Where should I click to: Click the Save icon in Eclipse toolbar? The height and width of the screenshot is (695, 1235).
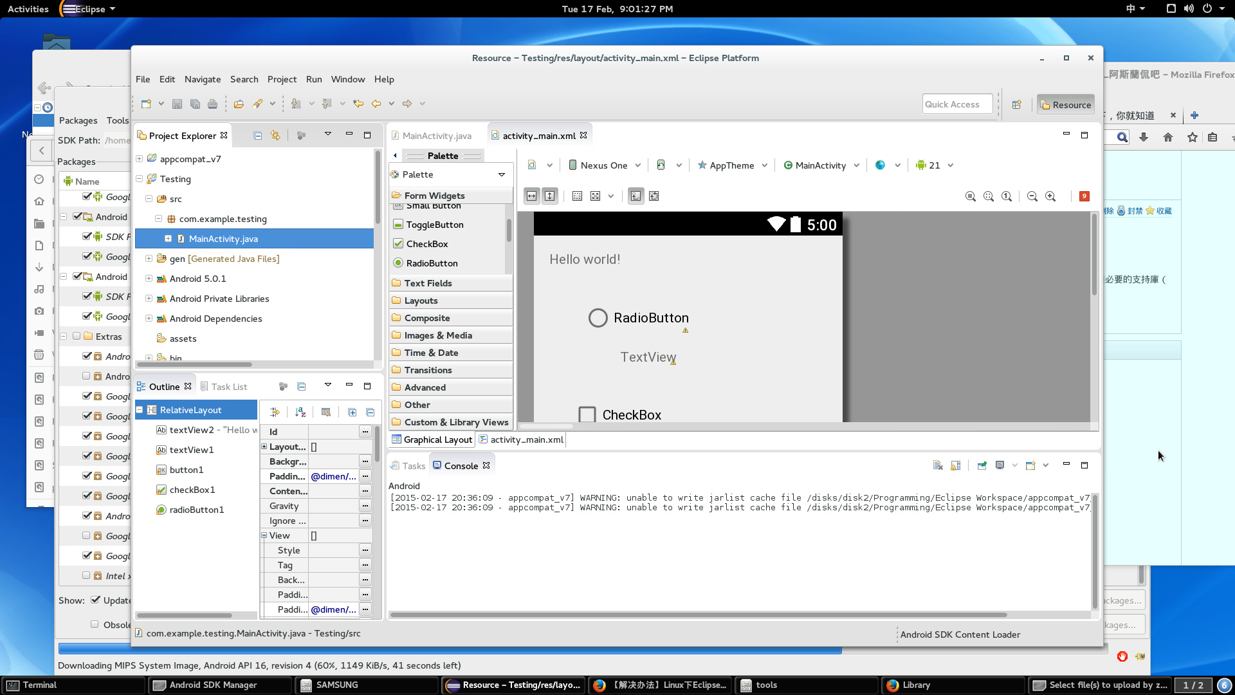(177, 104)
